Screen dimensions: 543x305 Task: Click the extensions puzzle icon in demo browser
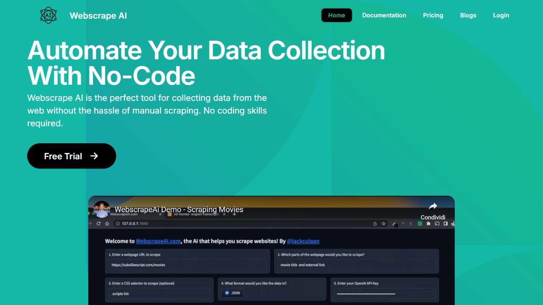click(x=428, y=223)
